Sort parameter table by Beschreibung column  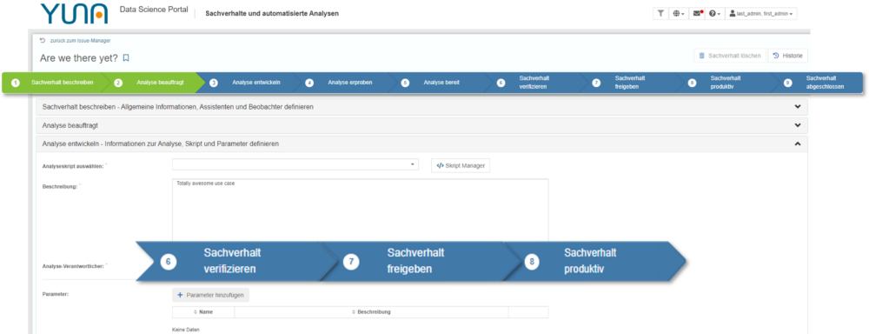tap(371, 312)
